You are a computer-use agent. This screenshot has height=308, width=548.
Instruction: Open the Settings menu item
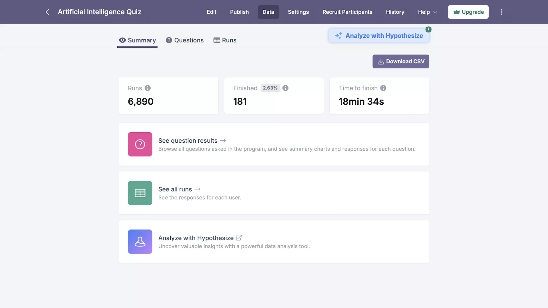click(298, 12)
